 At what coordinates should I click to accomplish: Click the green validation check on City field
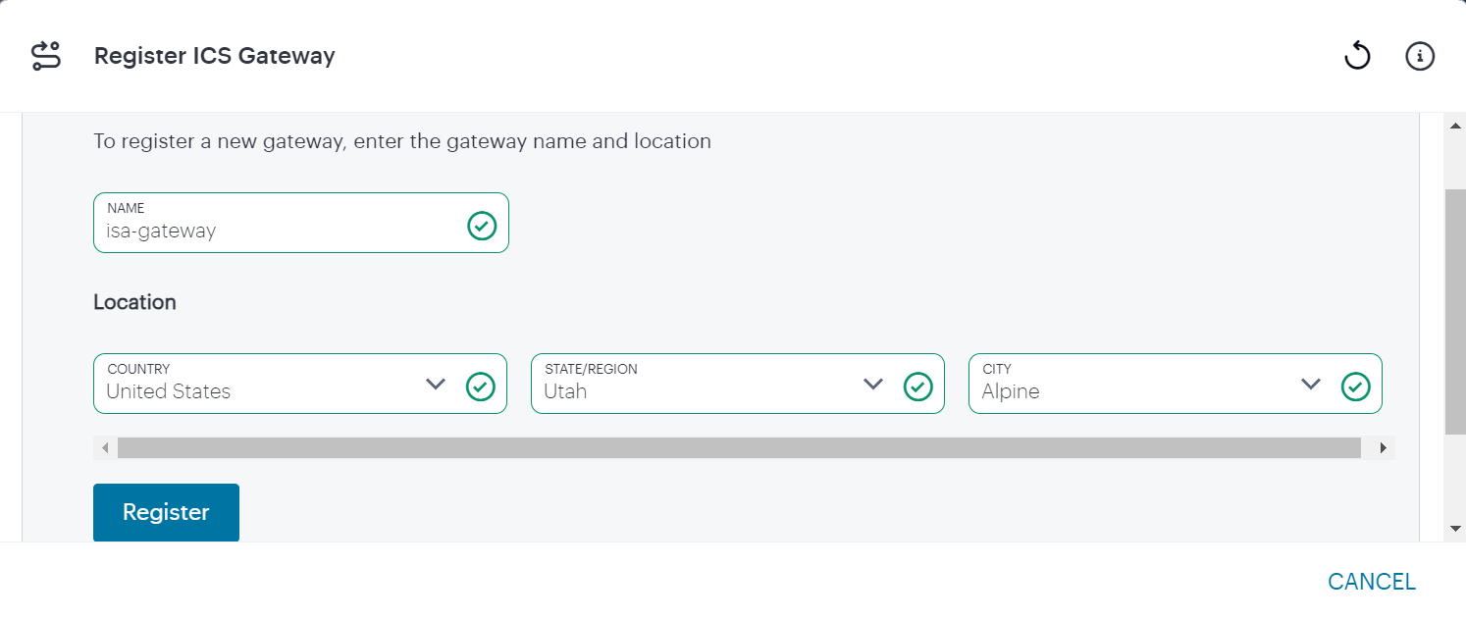click(x=1356, y=387)
